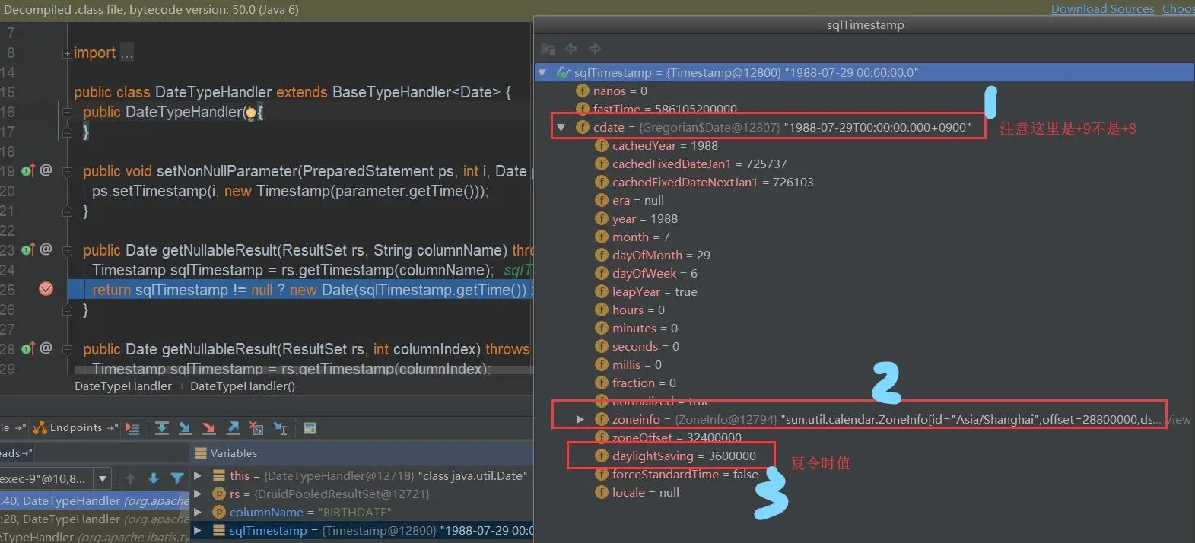Screen dimensions: 1195x543
Task: Click the Variables panel header icon
Action: pos(201,453)
